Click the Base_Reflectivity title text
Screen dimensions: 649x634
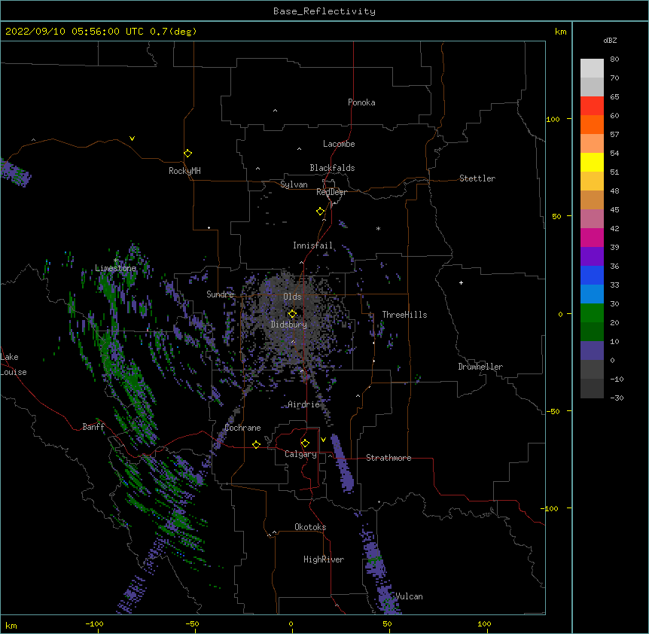[x=324, y=11]
